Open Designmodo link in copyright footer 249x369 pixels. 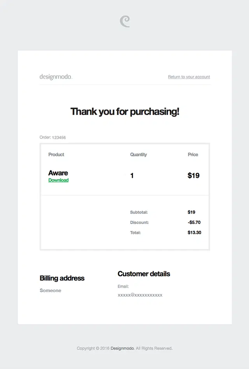123,348
